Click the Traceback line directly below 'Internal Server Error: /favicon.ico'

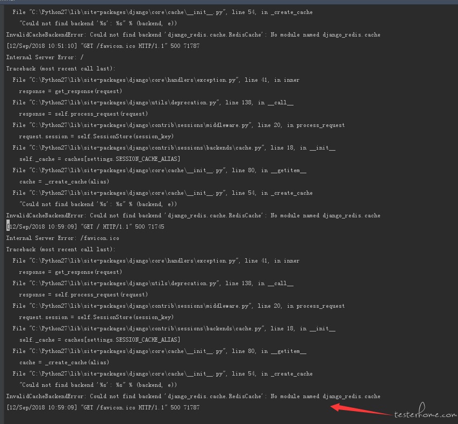pyautogui.click(x=61, y=250)
